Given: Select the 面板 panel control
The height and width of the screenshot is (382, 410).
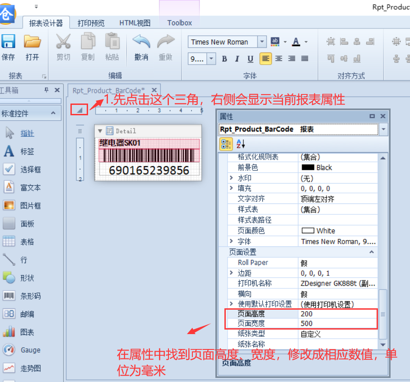Looking at the screenshot, I should click(27, 224).
